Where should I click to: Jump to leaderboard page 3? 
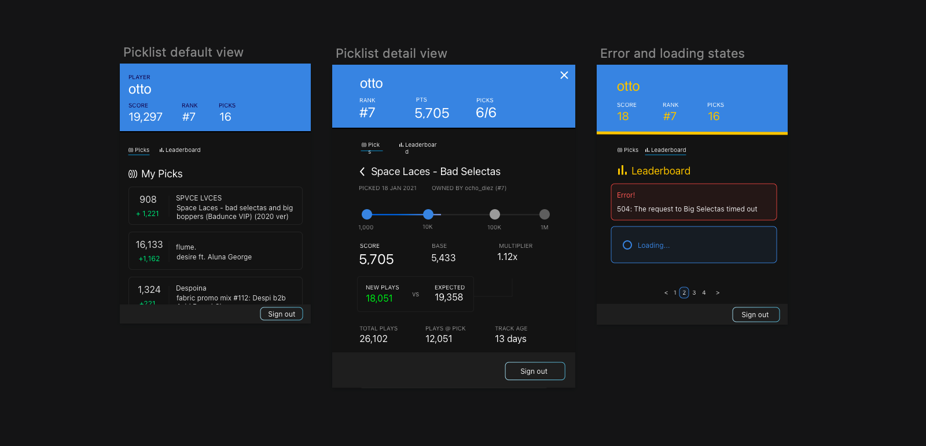[x=694, y=293]
